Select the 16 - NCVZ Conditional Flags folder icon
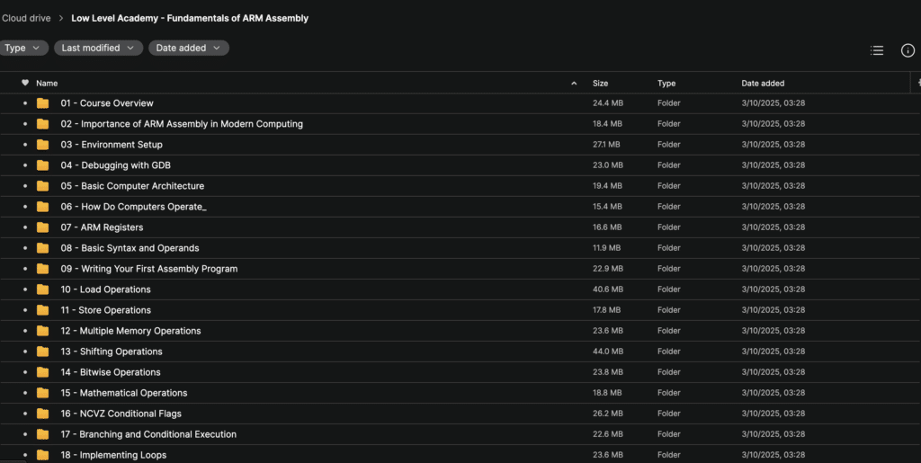921x463 pixels. pos(42,414)
